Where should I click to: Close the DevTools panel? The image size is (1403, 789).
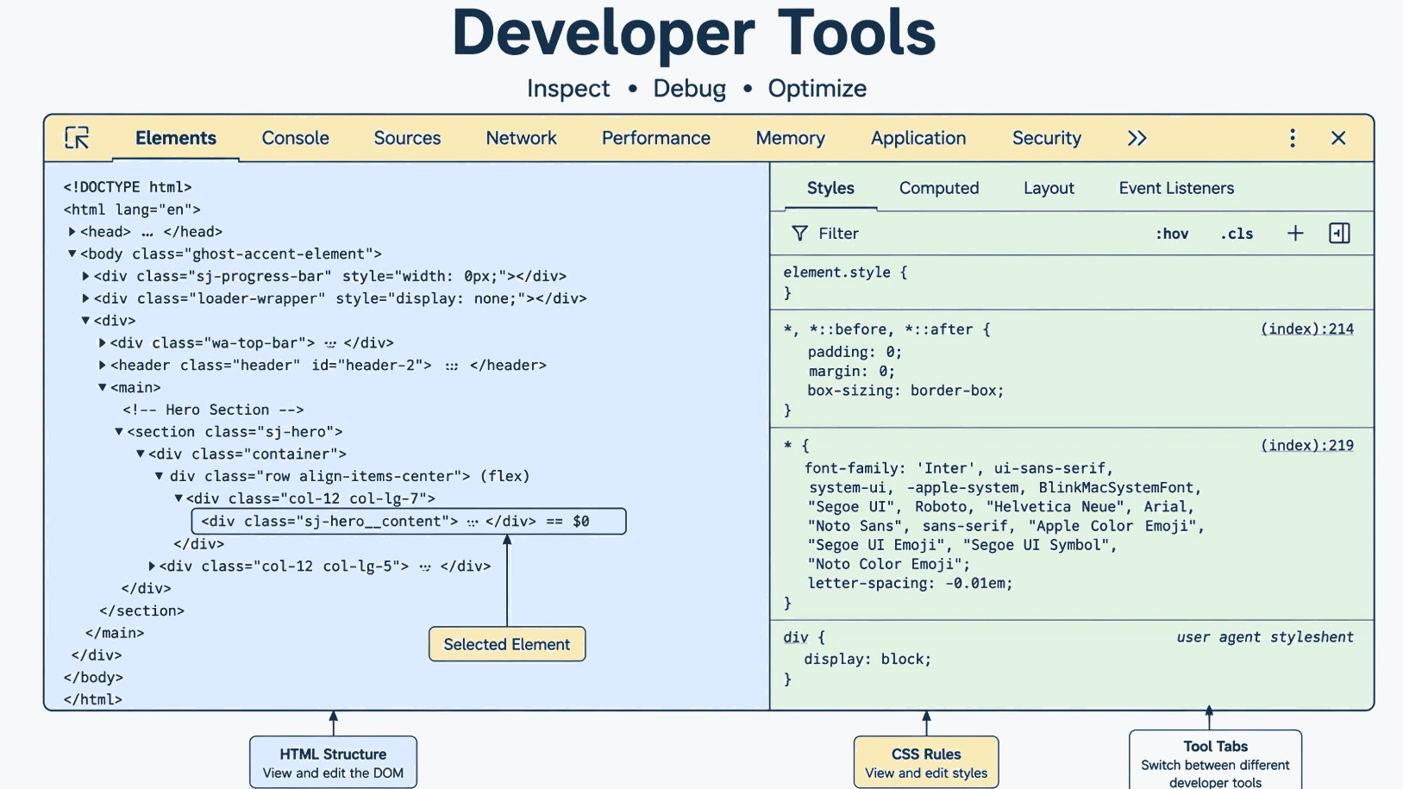pos(1338,138)
